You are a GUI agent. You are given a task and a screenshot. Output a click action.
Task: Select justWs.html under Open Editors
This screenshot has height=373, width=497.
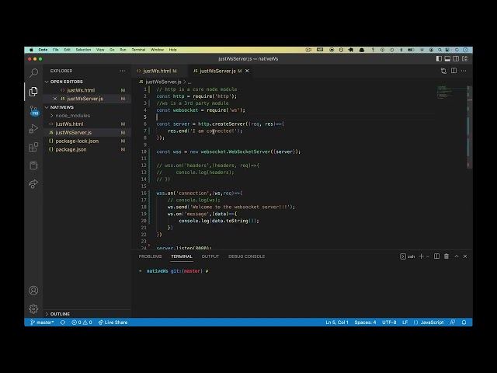87,90
